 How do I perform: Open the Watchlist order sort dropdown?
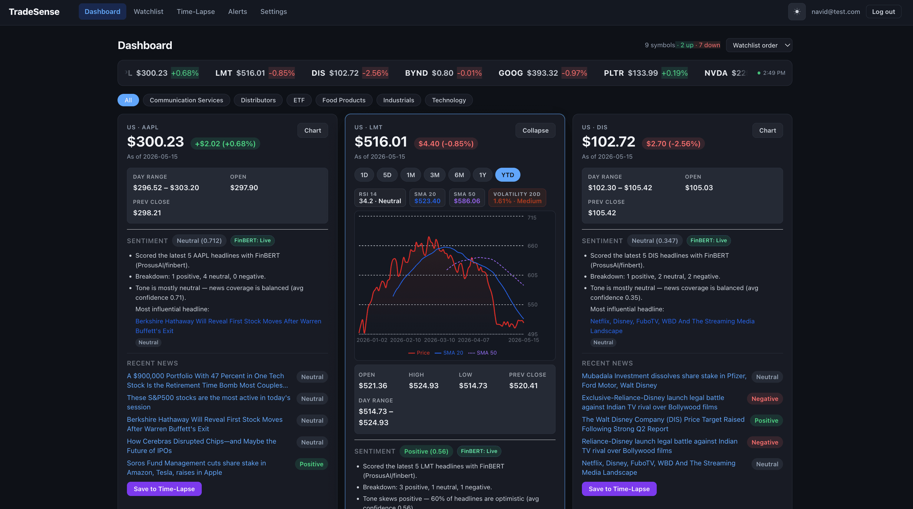coord(759,45)
